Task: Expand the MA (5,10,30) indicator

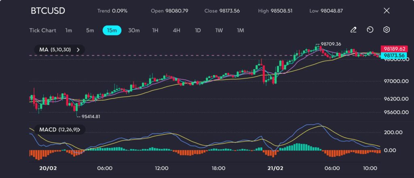Action: (x=78, y=50)
